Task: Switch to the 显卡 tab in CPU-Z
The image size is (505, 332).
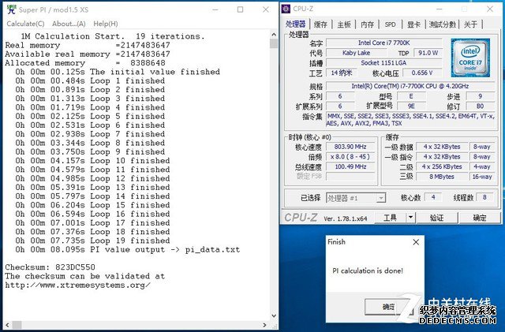Action: [413, 24]
